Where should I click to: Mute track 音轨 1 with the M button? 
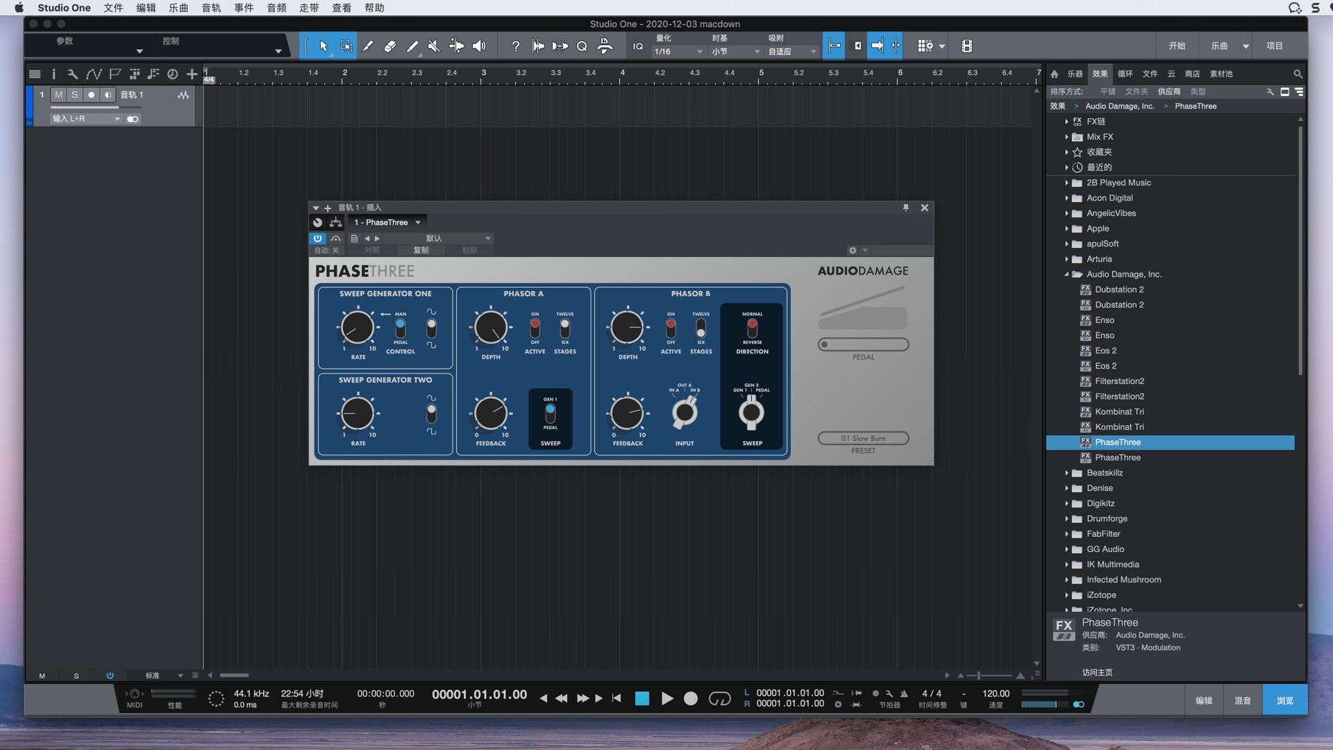(58, 95)
